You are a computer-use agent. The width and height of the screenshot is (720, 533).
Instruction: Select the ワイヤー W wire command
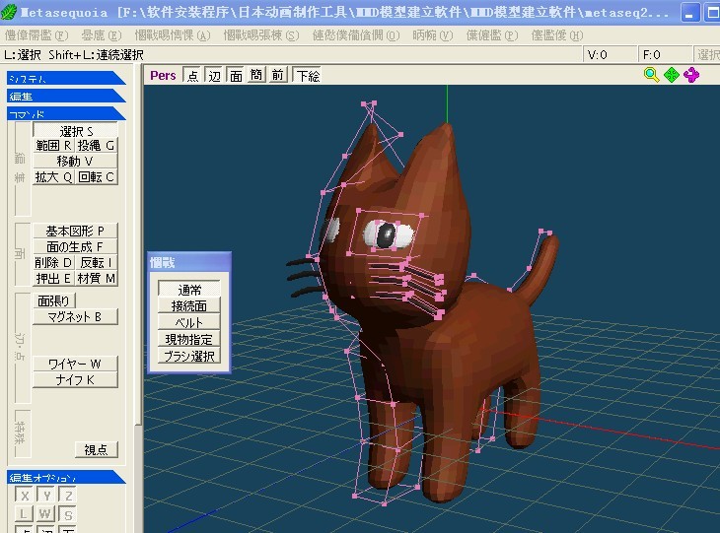pyautogui.click(x=75, y=364)
